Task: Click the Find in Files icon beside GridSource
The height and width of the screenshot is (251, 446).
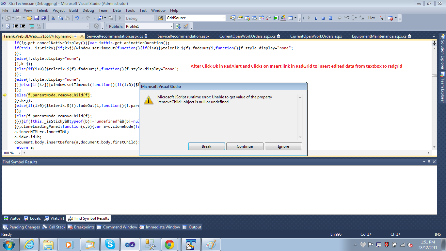Action: click(161, 18)
